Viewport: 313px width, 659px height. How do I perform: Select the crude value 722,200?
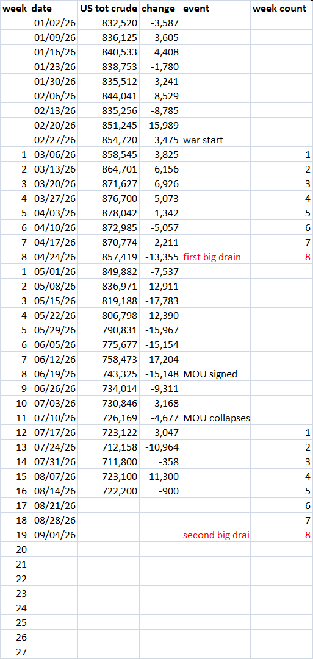coord(109,491)
